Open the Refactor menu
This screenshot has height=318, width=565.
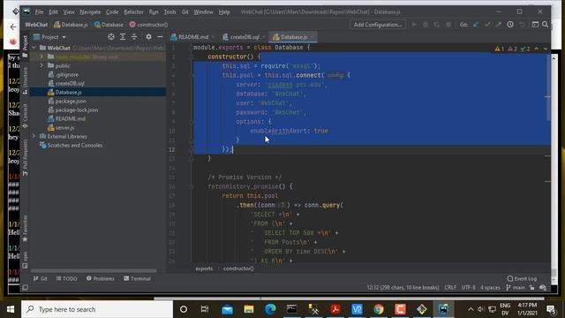[133, 11]
